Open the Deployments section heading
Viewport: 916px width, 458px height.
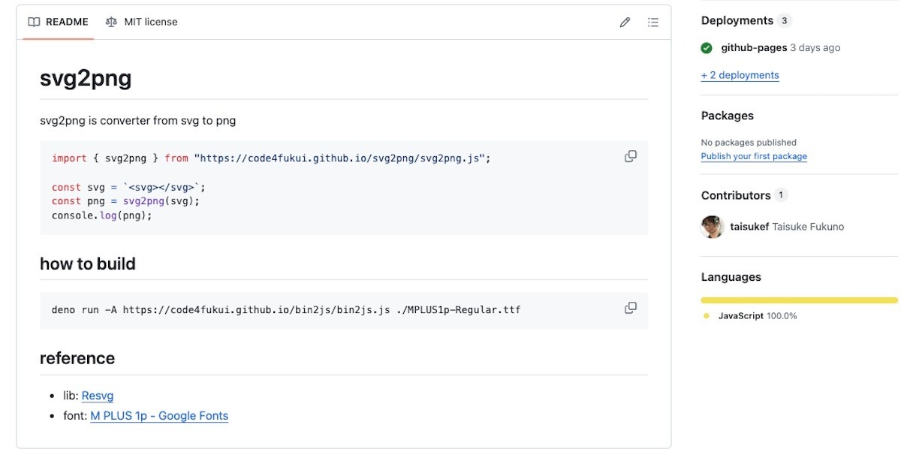(x=737, y=21)
